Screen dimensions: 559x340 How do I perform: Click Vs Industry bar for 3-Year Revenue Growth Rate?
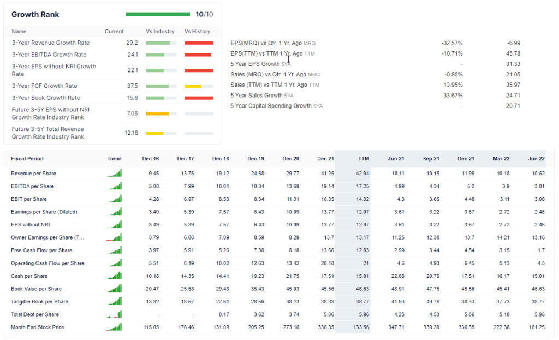coord(161,43)
